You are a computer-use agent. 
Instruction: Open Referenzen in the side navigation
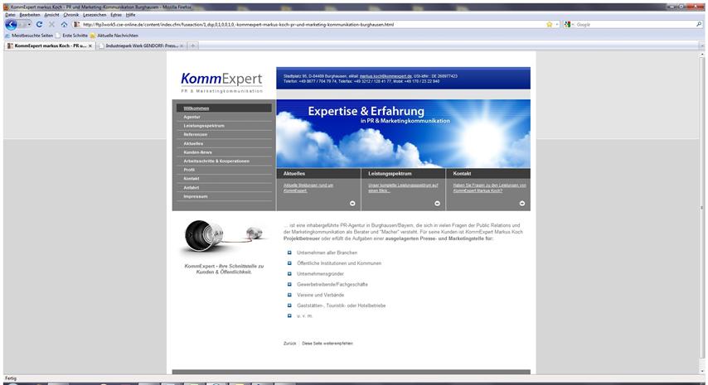pyautogui.click(x=196, y=134)
